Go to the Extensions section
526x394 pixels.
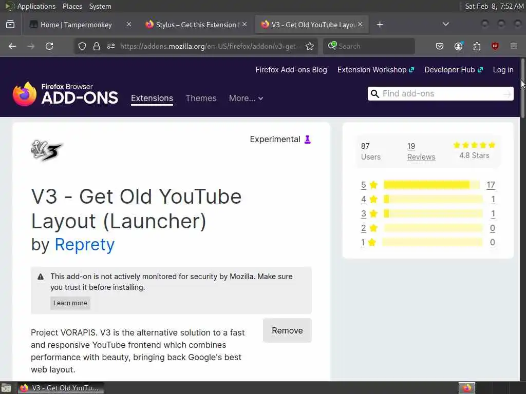point(152,98)
